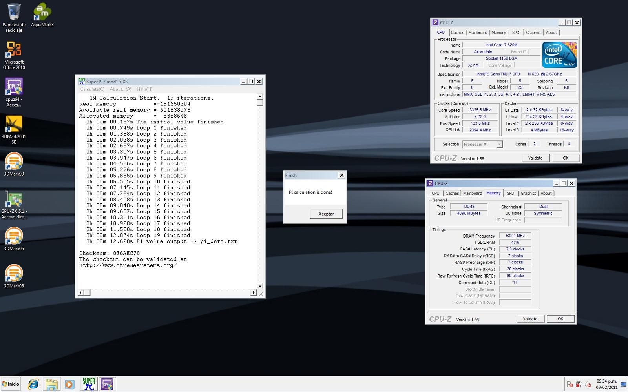Select the CPU tab in the lower CPU-Z window
Image resolution: width=628 pixels, height=392 pixels.
(x=436, y=193)
